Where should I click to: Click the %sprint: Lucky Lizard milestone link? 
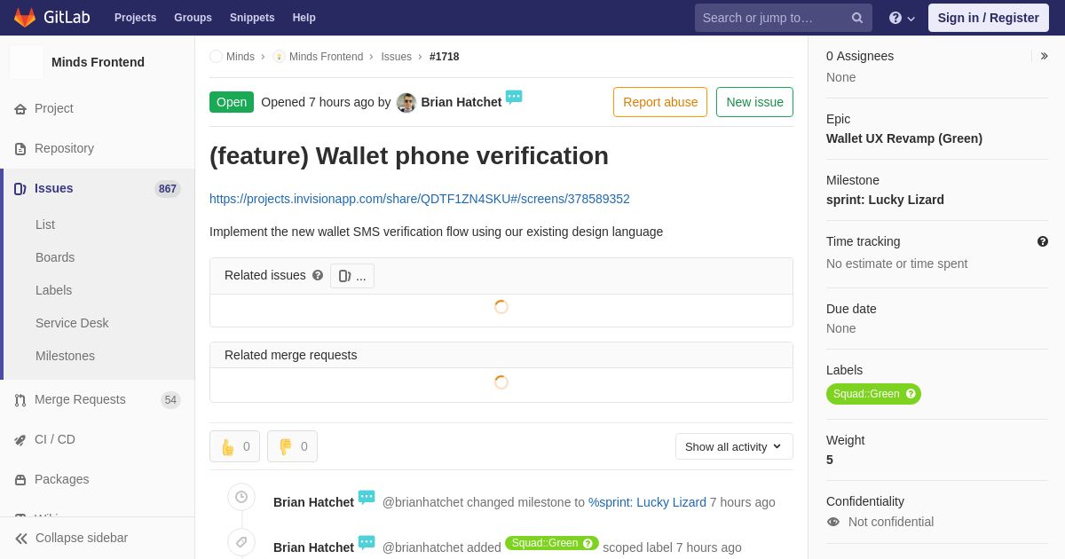coord(647,502)
